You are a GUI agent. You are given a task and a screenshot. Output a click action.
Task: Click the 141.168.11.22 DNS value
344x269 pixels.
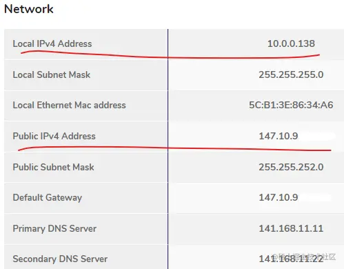tap(291, 259)
